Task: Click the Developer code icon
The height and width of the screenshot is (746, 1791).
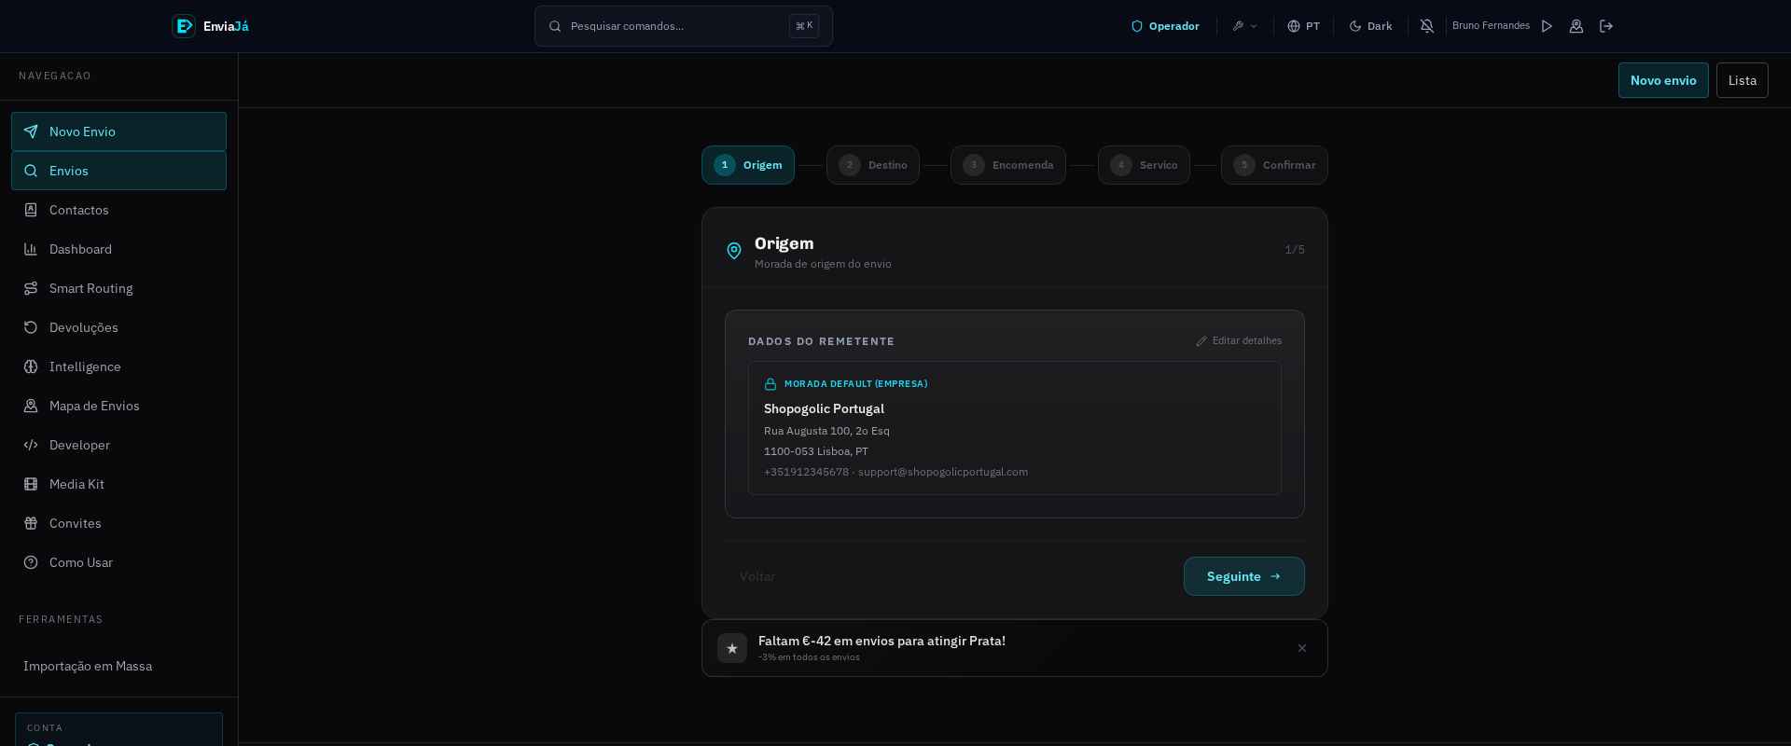Action: pos(31,445)
